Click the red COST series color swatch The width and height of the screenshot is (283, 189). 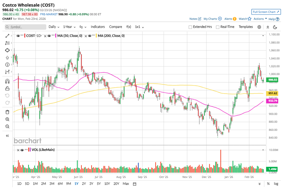coord(25,36)
